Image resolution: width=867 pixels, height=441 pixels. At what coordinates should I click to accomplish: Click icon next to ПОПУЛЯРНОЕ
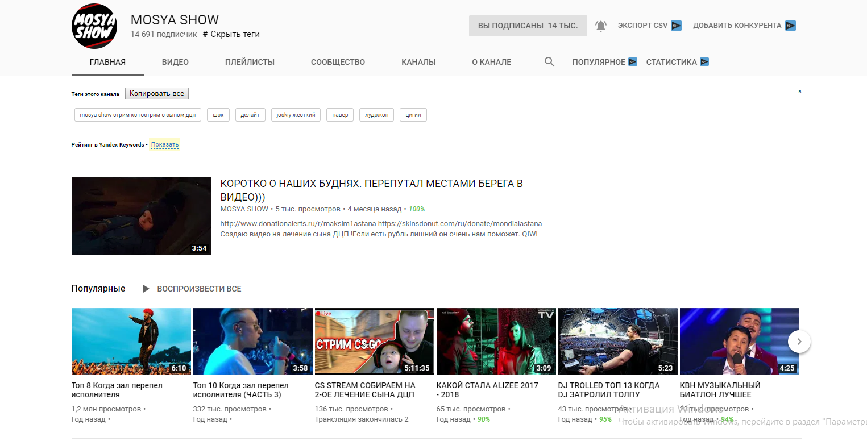[633, 62]
